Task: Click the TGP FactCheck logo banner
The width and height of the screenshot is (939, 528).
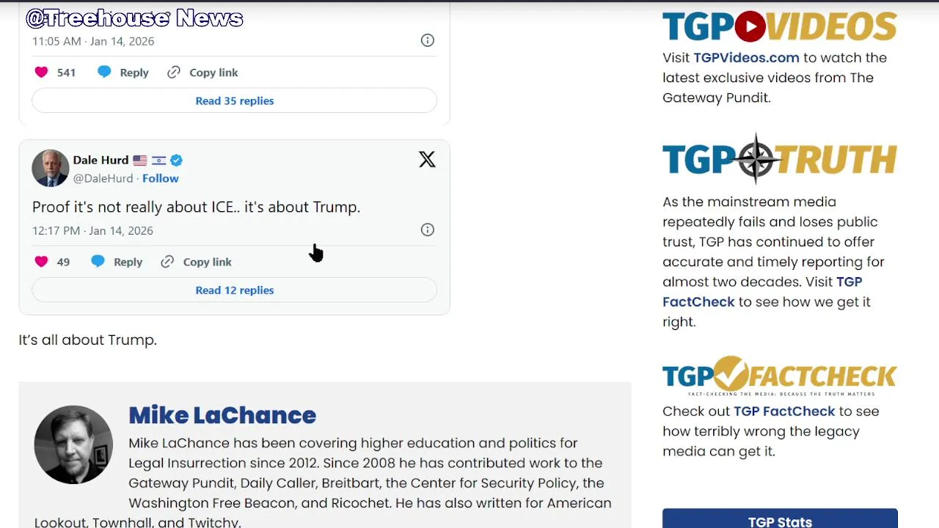Action: (779, 375)
